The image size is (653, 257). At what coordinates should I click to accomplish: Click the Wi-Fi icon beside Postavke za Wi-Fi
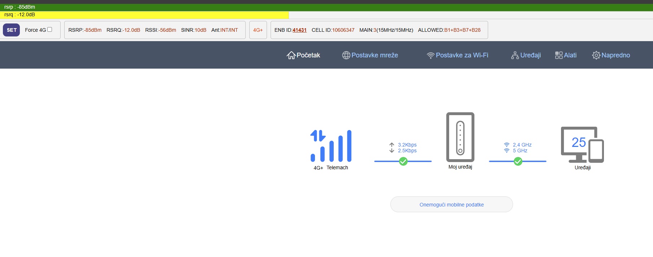click(x=430, y=55)
